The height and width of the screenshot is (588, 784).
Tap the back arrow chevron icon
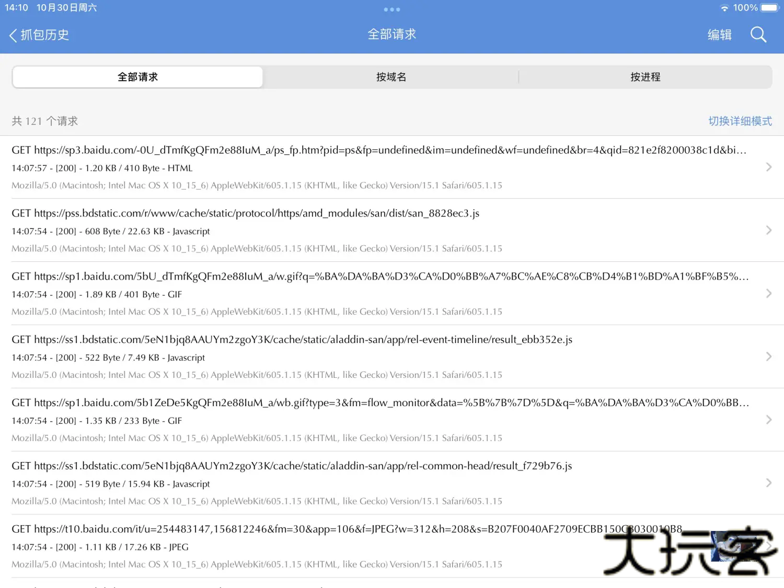coord(12,34)
